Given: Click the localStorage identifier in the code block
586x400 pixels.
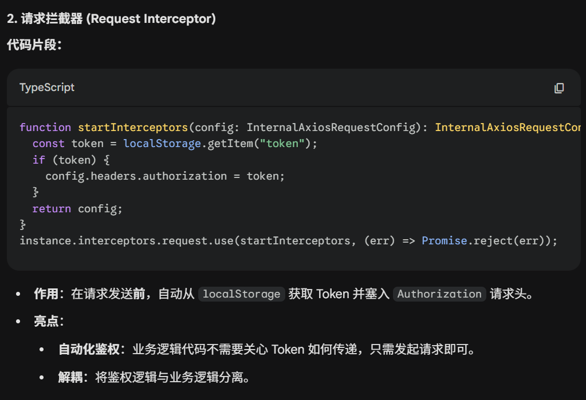Looking at the screenshot, I should pos(162,144).
